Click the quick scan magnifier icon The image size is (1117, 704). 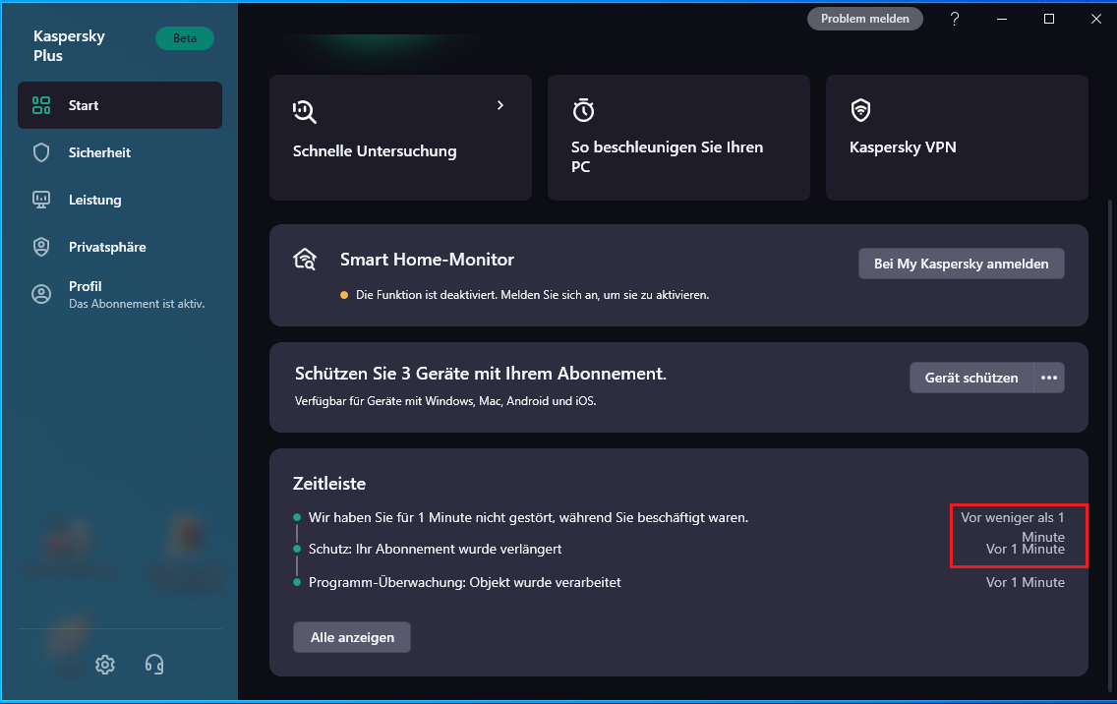coord(304,111)
